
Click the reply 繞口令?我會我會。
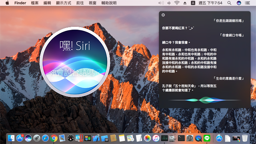click(176, 42)
